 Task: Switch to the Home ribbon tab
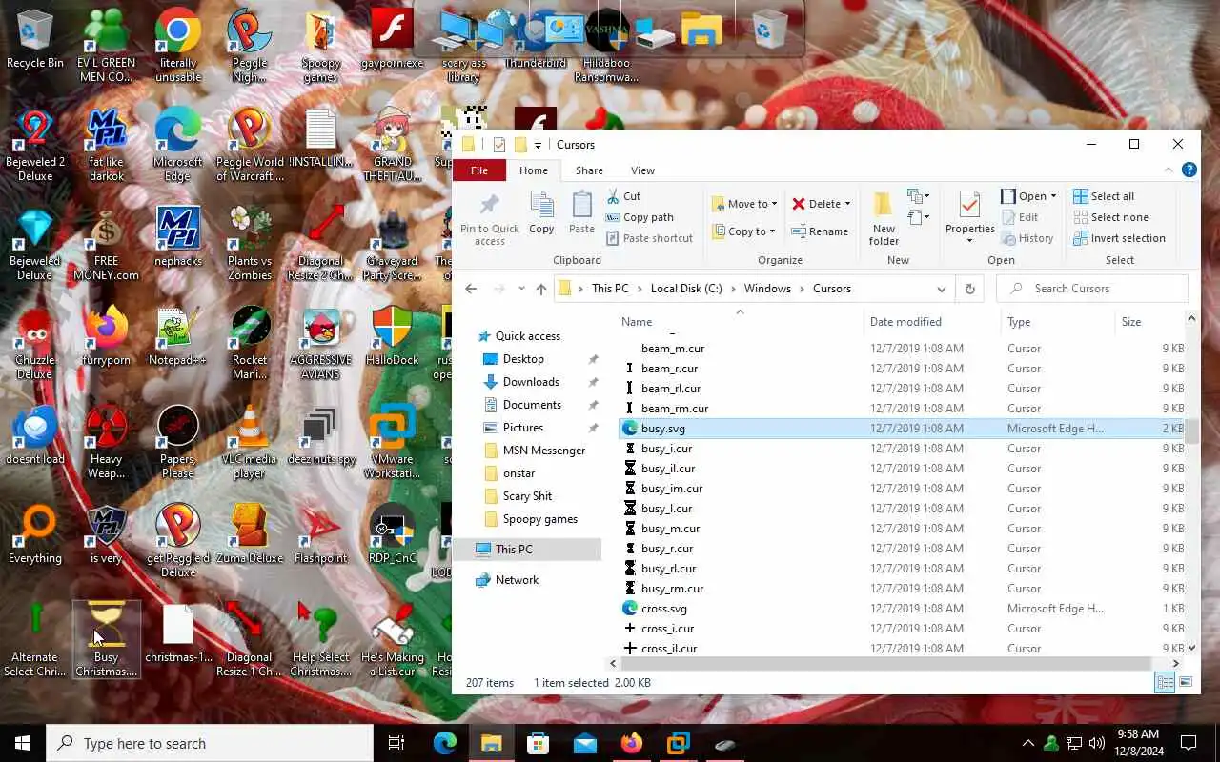pyautogui.click(x=533, y=170)
